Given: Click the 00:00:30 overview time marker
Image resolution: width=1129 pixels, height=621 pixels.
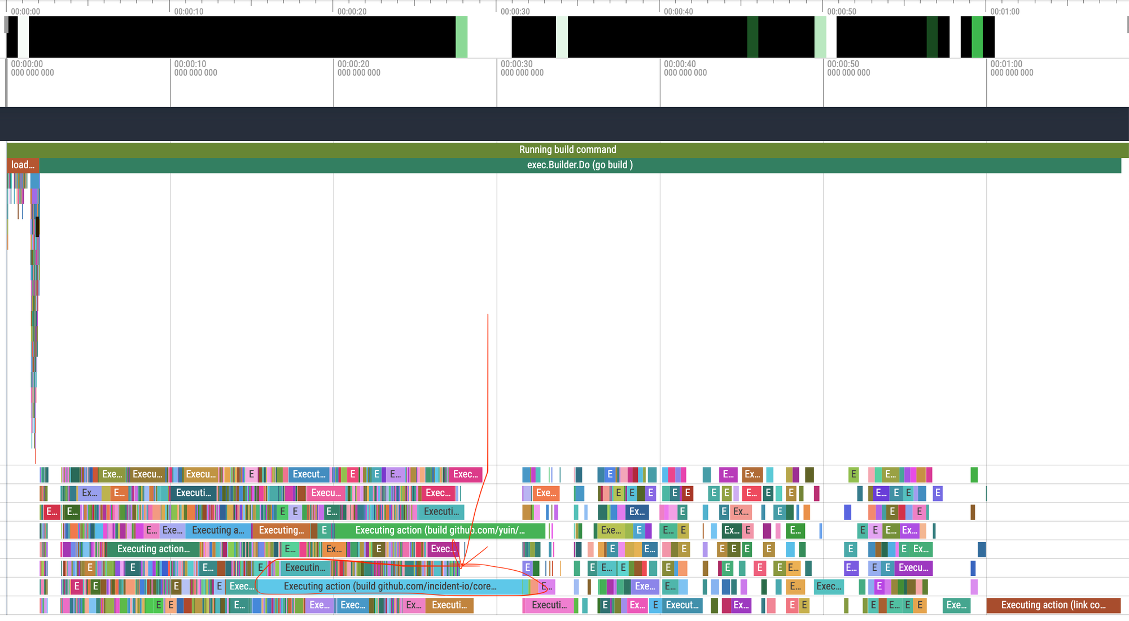Looking at the screenshot, I should [x=515, y=11].
